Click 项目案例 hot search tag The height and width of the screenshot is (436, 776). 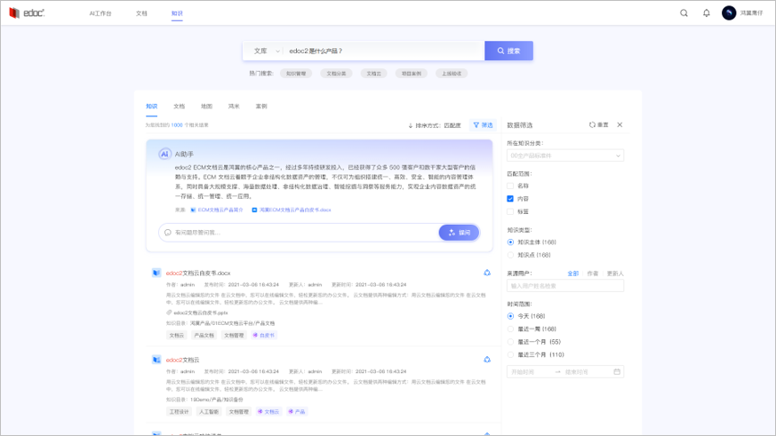(412, 73)
